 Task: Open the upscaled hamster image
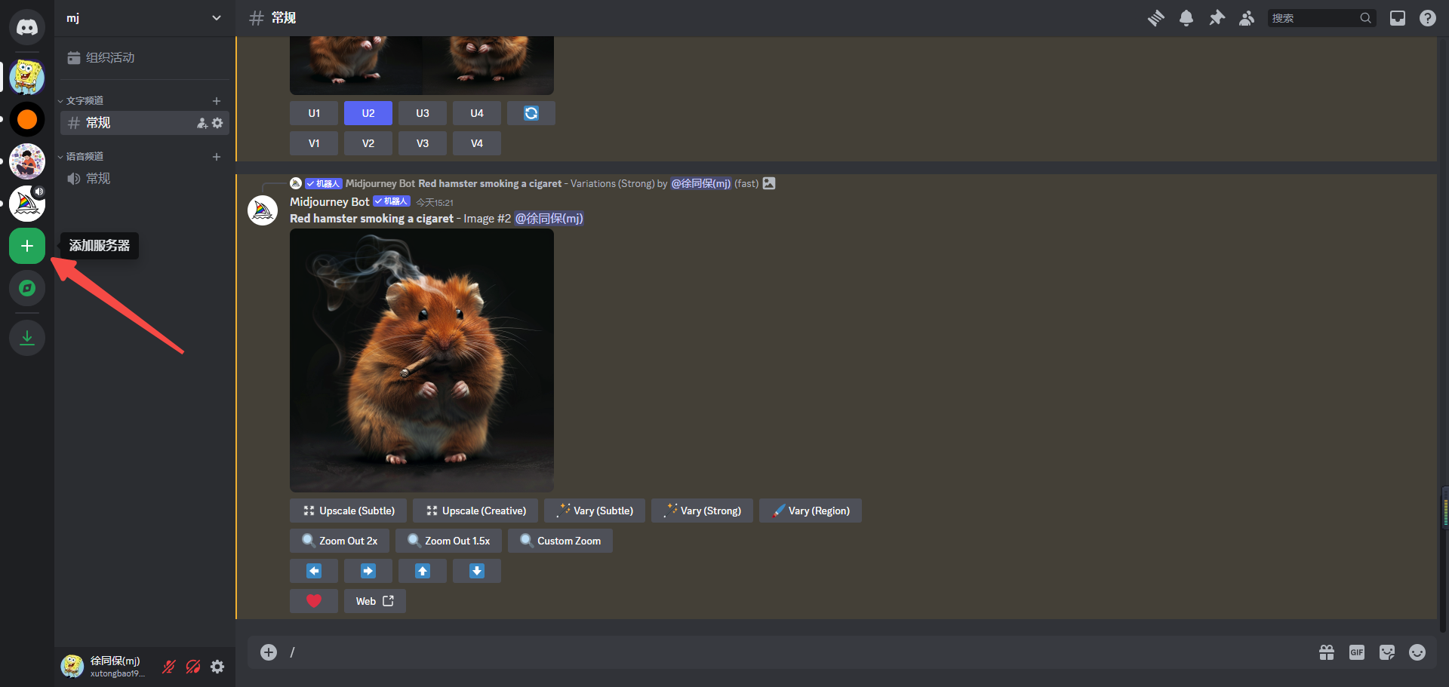click(x=422, y=360)
